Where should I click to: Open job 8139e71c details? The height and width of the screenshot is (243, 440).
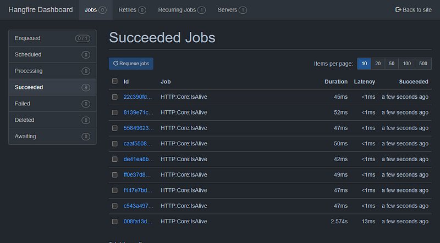[x=139, y=112]
